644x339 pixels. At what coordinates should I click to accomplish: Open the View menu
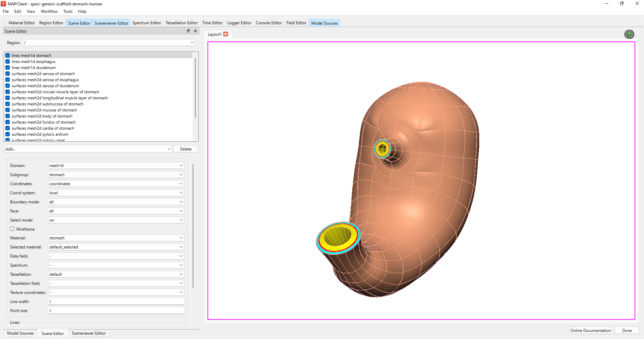pos(31,11)
